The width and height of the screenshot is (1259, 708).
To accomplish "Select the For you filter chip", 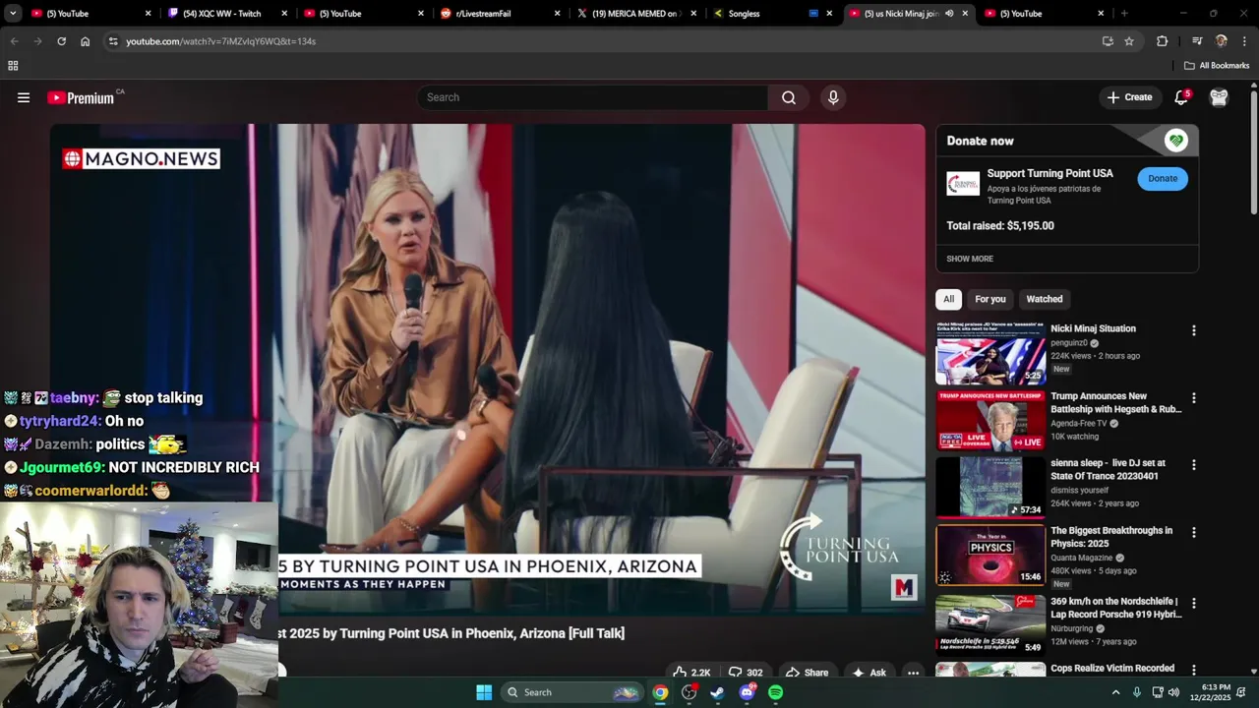I will tap(990, 299).
